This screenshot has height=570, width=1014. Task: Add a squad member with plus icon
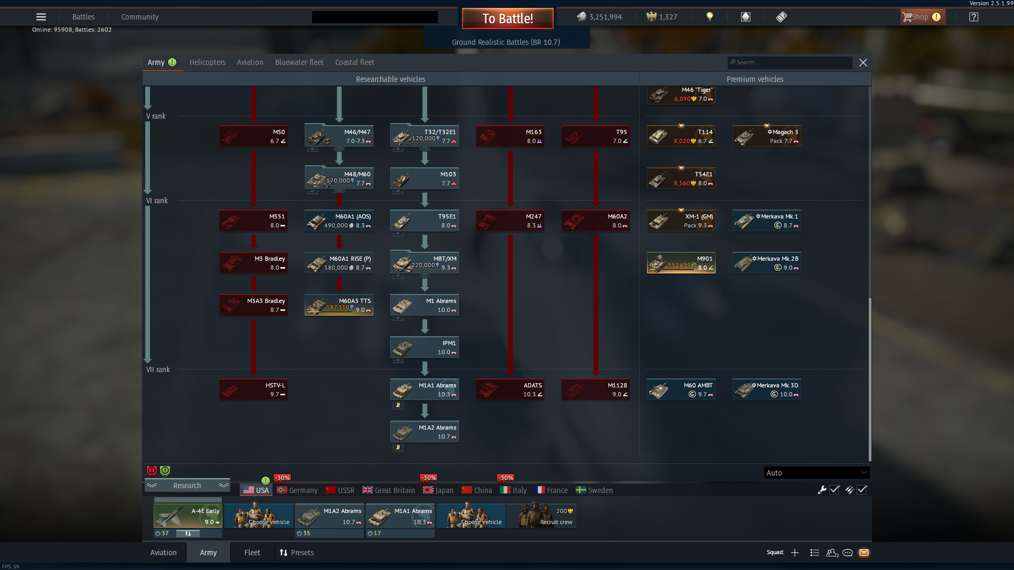795,553
